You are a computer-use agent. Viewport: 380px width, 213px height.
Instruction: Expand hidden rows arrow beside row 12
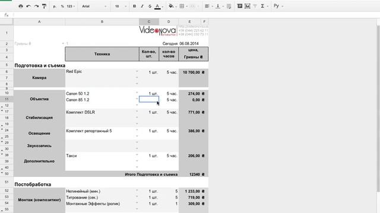2,106
